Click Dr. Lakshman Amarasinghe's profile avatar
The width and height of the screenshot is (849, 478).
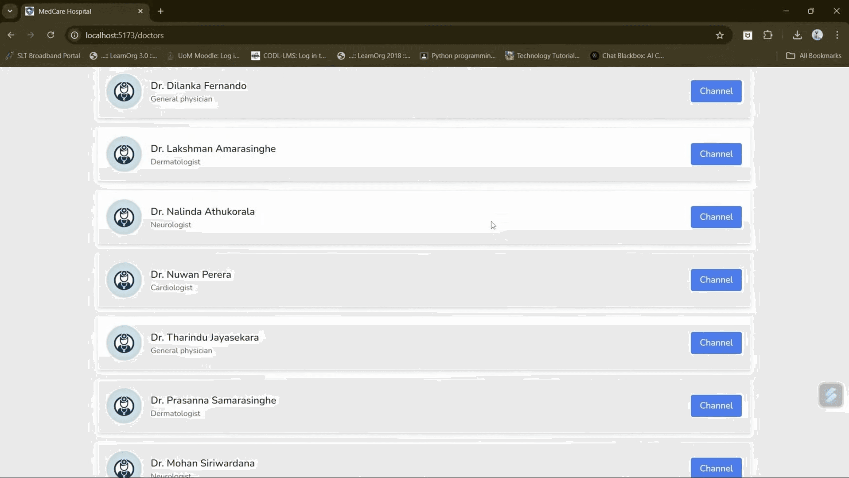pos(124,154)
